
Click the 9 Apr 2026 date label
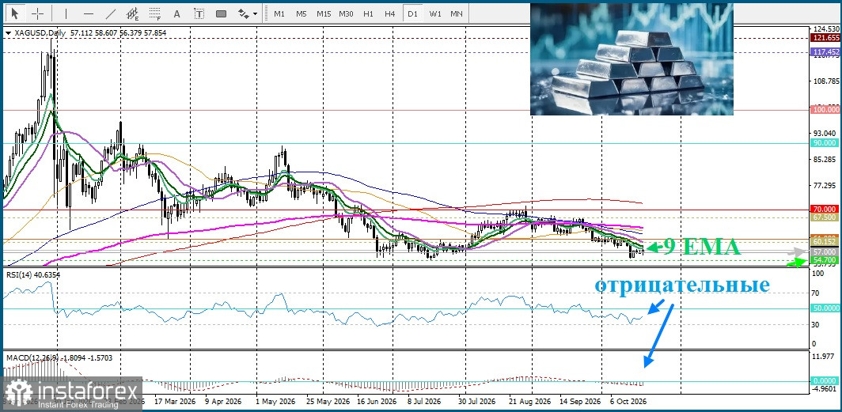223,401
